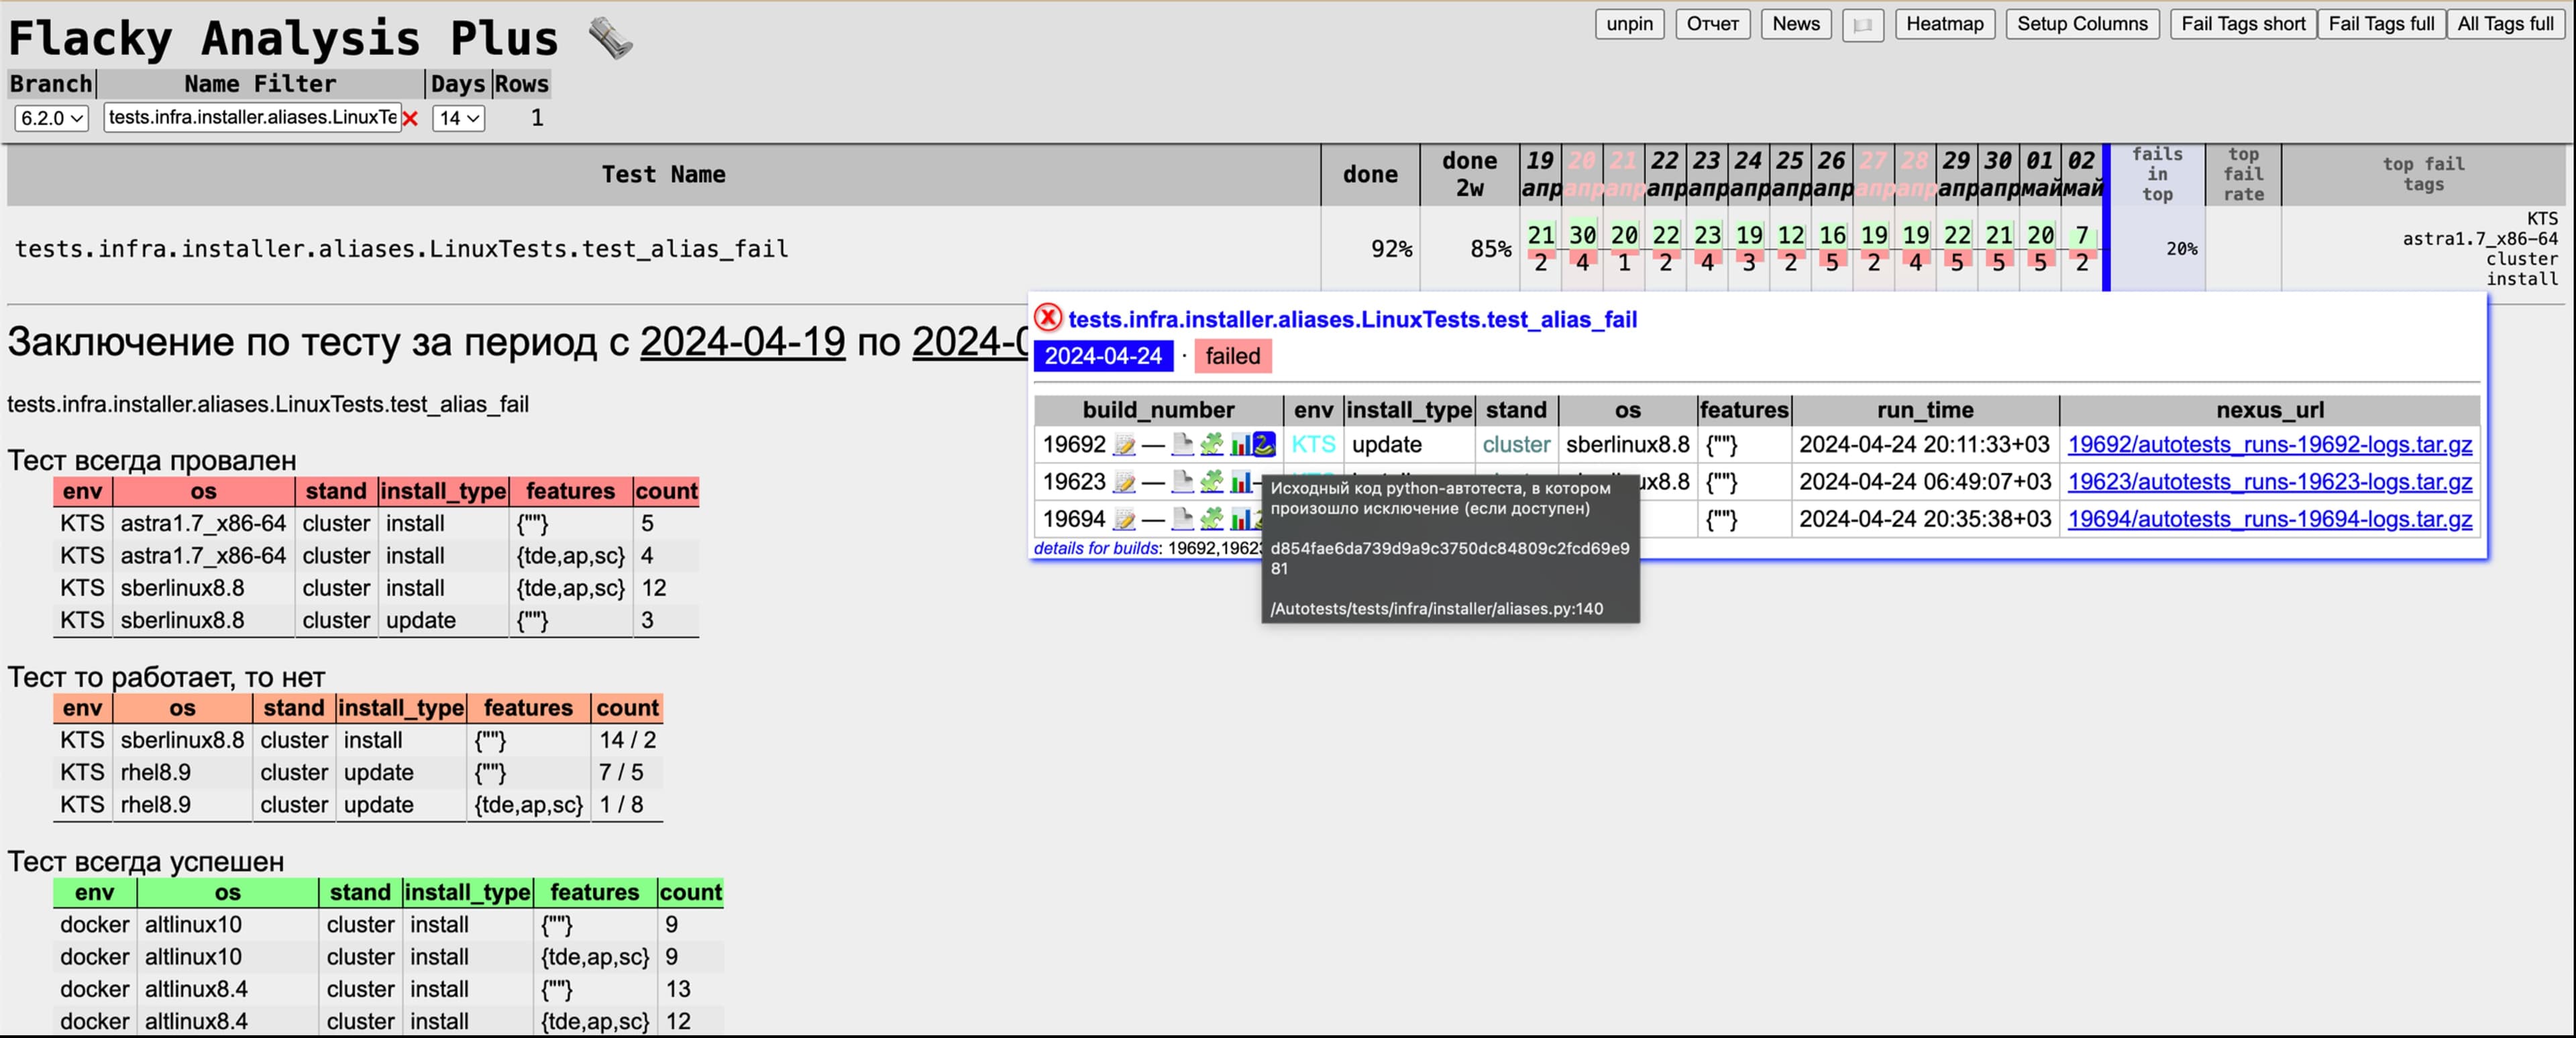This screenshot has height=1038, width=2576.
Task: Select the All Tags full tab
Action: [x=2505, y=24]
